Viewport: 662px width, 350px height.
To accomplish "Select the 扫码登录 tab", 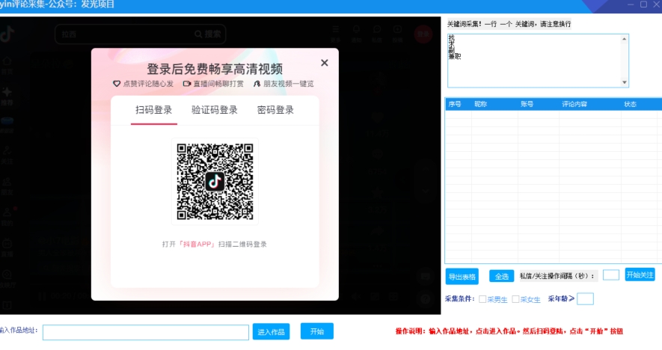I will pos(153,110).
